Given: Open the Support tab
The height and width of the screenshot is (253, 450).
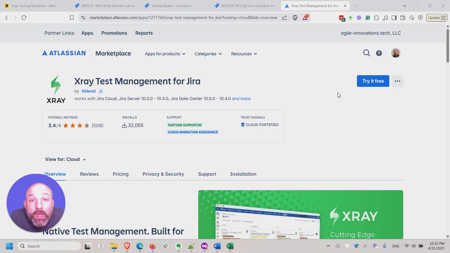Looking at the screenshot, I should tap(207, 174).
